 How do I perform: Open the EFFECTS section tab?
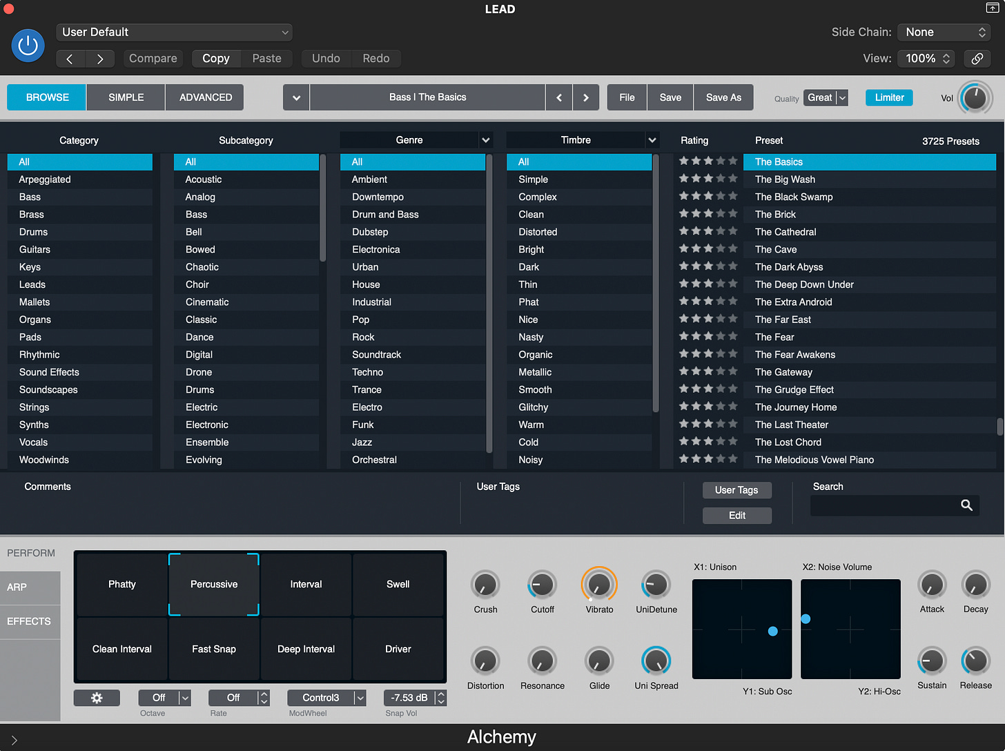30,622
